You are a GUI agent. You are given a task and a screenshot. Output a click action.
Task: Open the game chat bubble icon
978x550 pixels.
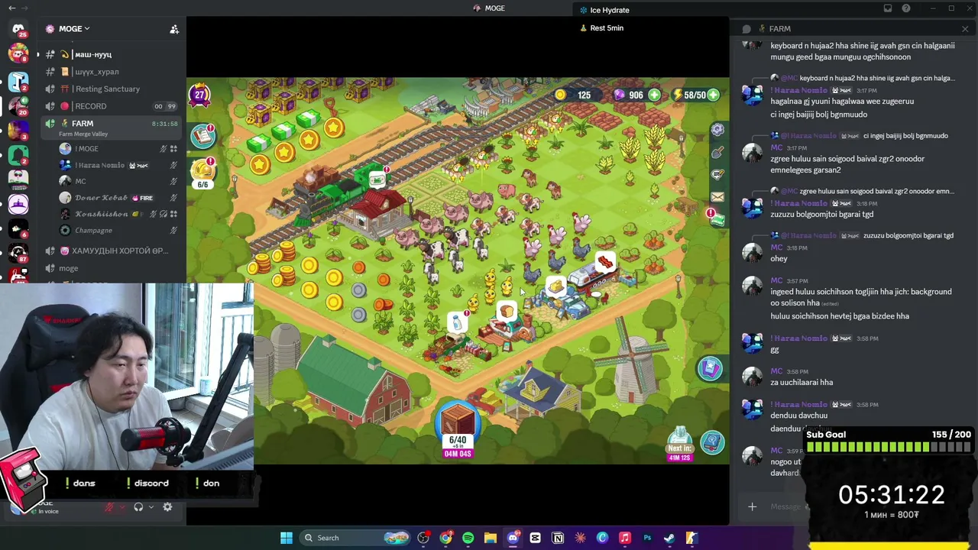coord(717,175)
